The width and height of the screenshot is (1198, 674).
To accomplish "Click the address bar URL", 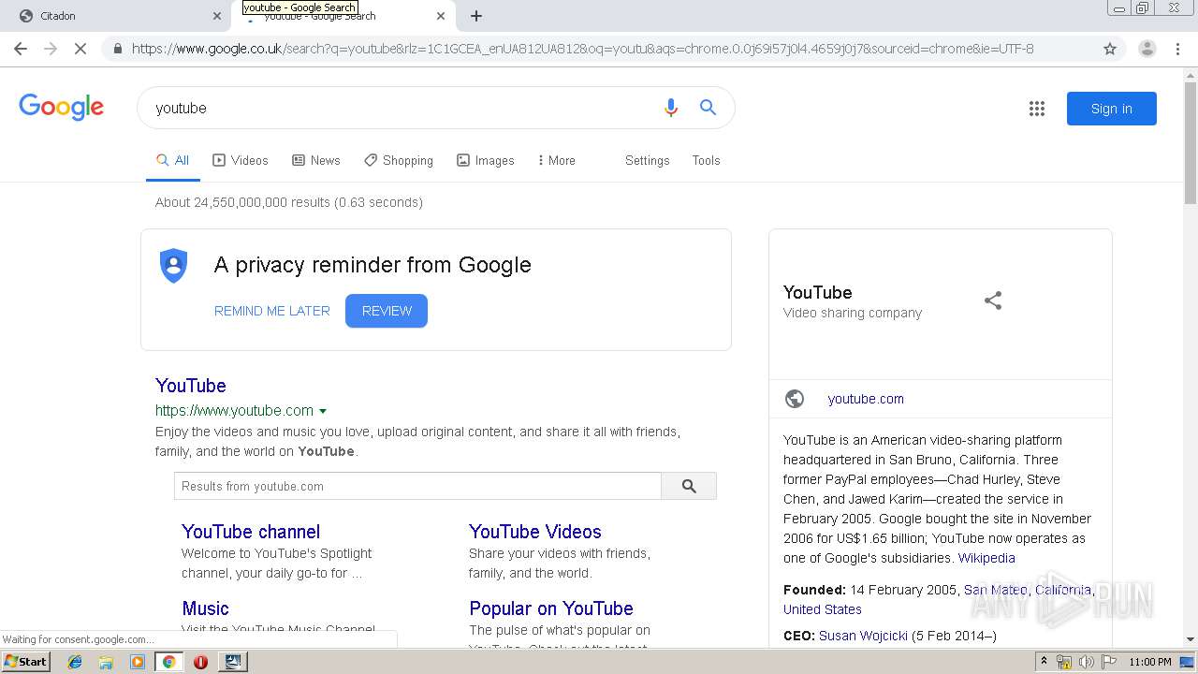I will (582, 49).
